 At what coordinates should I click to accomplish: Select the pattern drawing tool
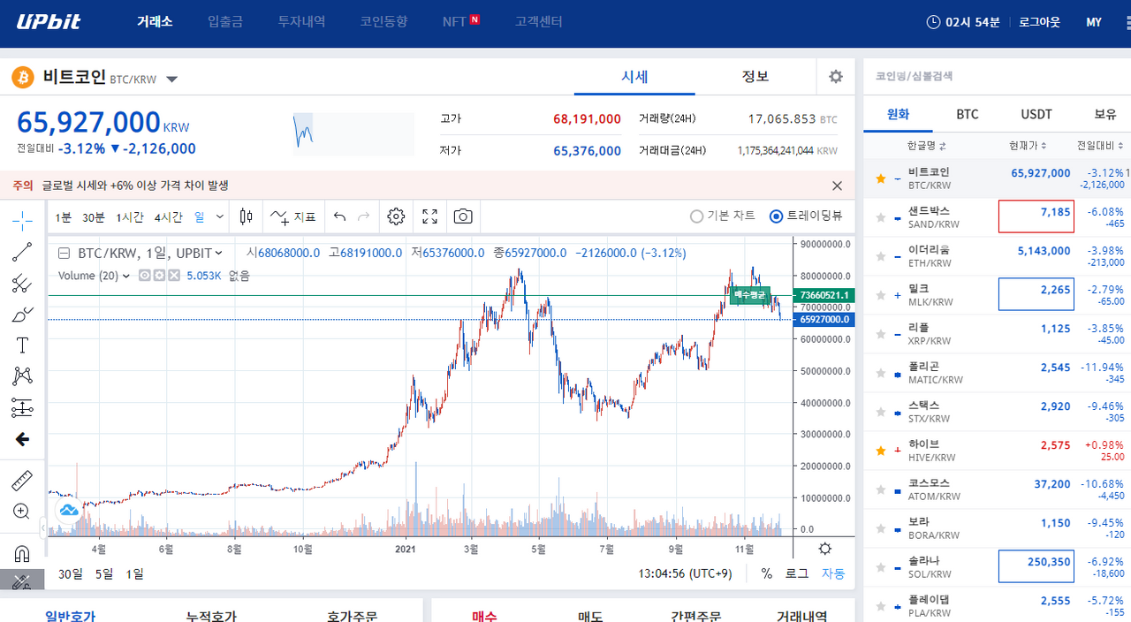pos(23,376)
